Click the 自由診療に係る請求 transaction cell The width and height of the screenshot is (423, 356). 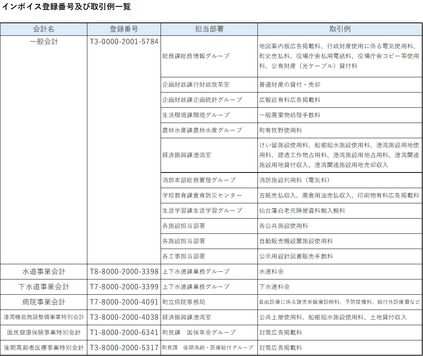340,302
